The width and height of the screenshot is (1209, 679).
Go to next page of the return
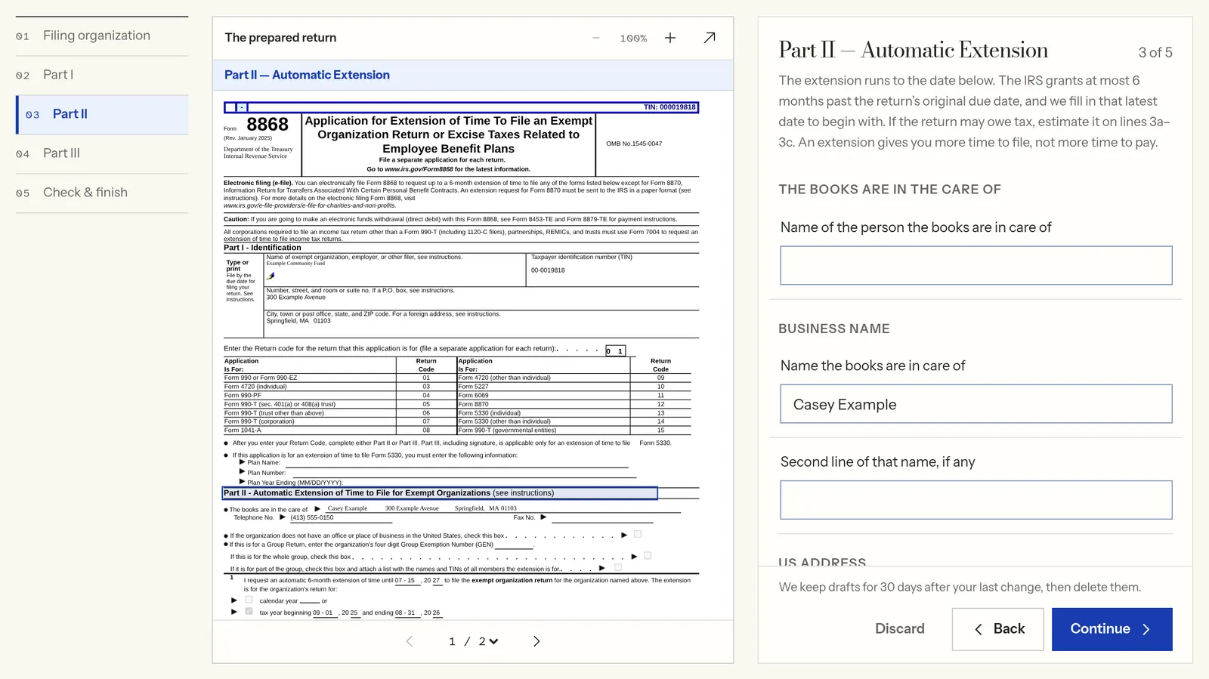coord(536,641)
